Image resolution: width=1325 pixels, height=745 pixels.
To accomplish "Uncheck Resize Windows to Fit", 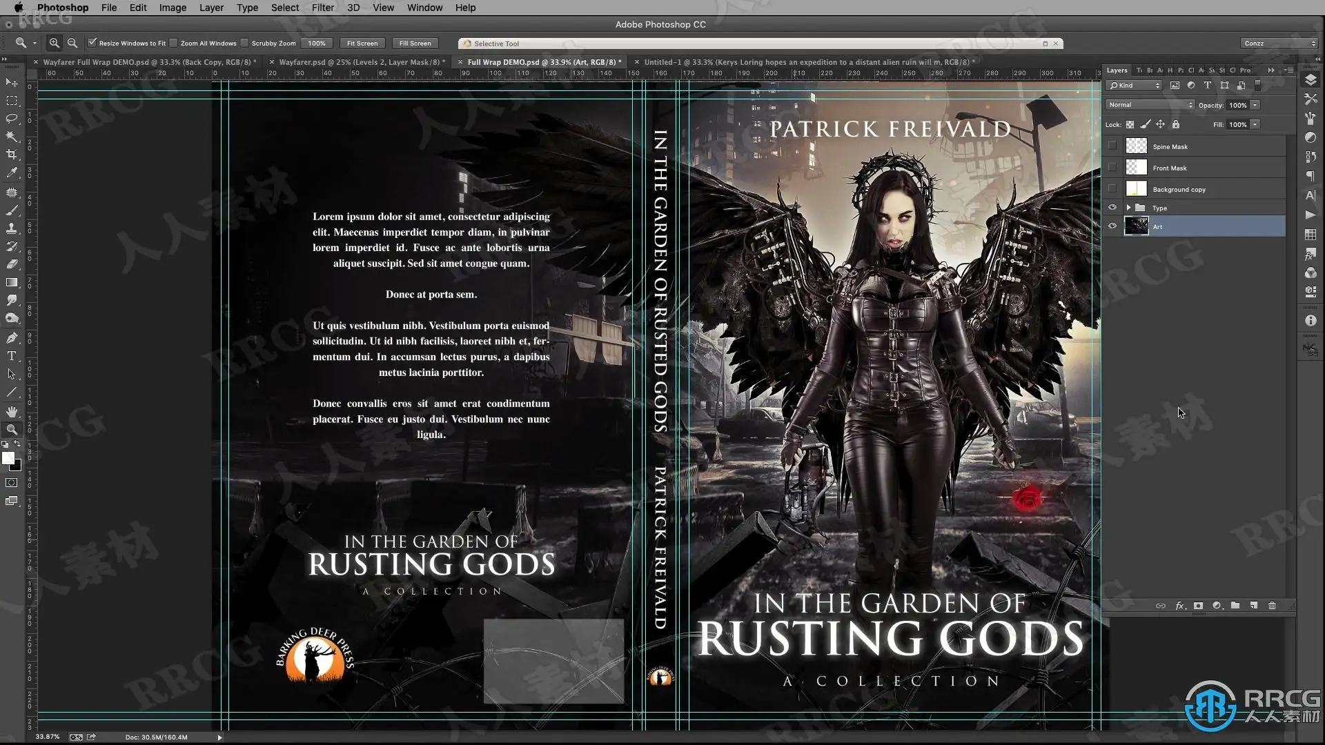I will (x=92, y=43).
